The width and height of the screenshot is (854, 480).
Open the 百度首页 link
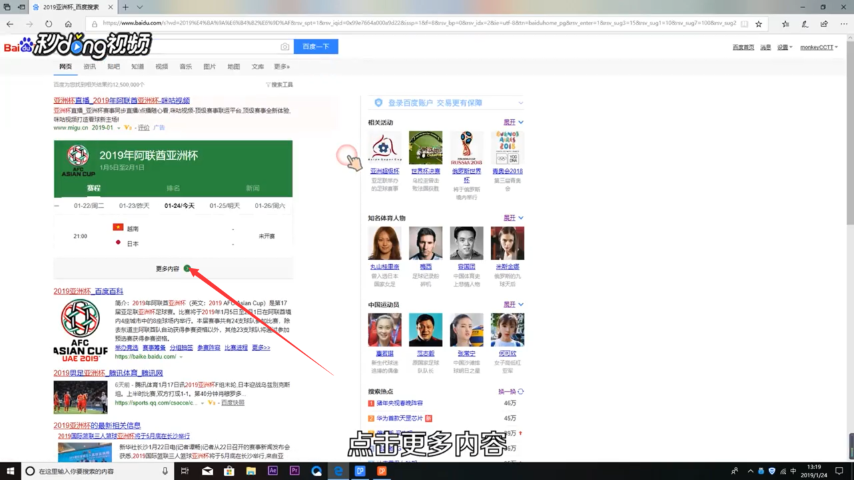[x=743, y=47]
